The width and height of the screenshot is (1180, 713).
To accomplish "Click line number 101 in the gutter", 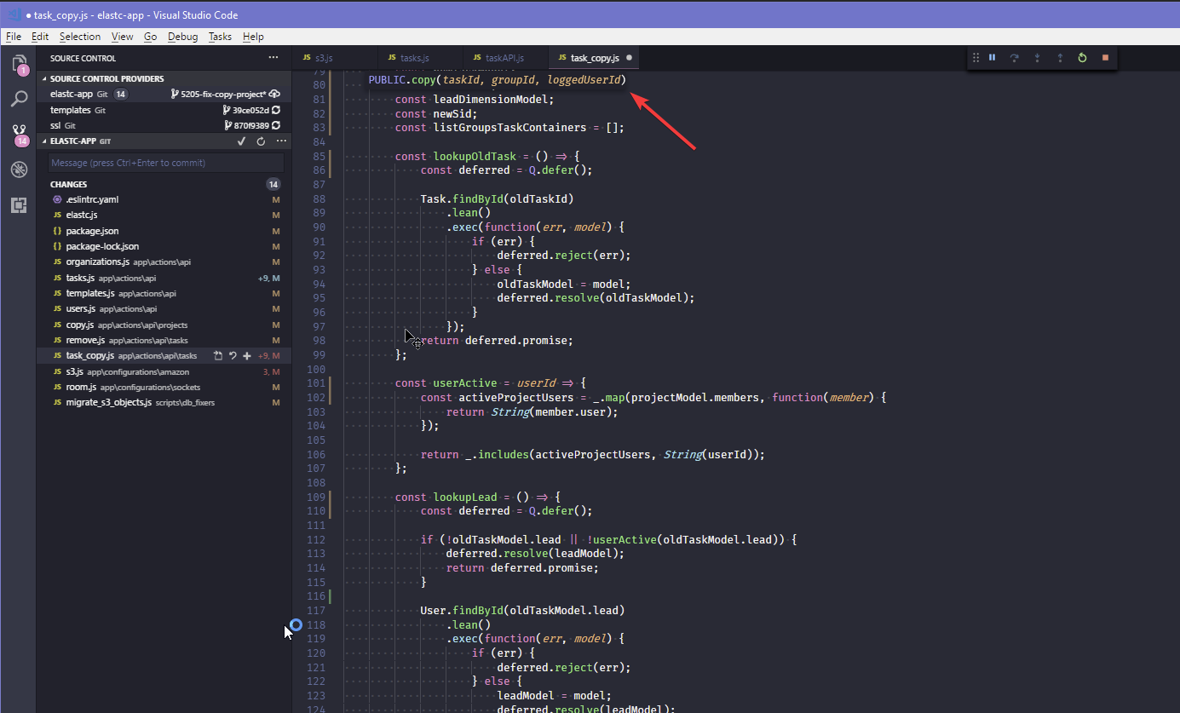I will pos(315,383).
